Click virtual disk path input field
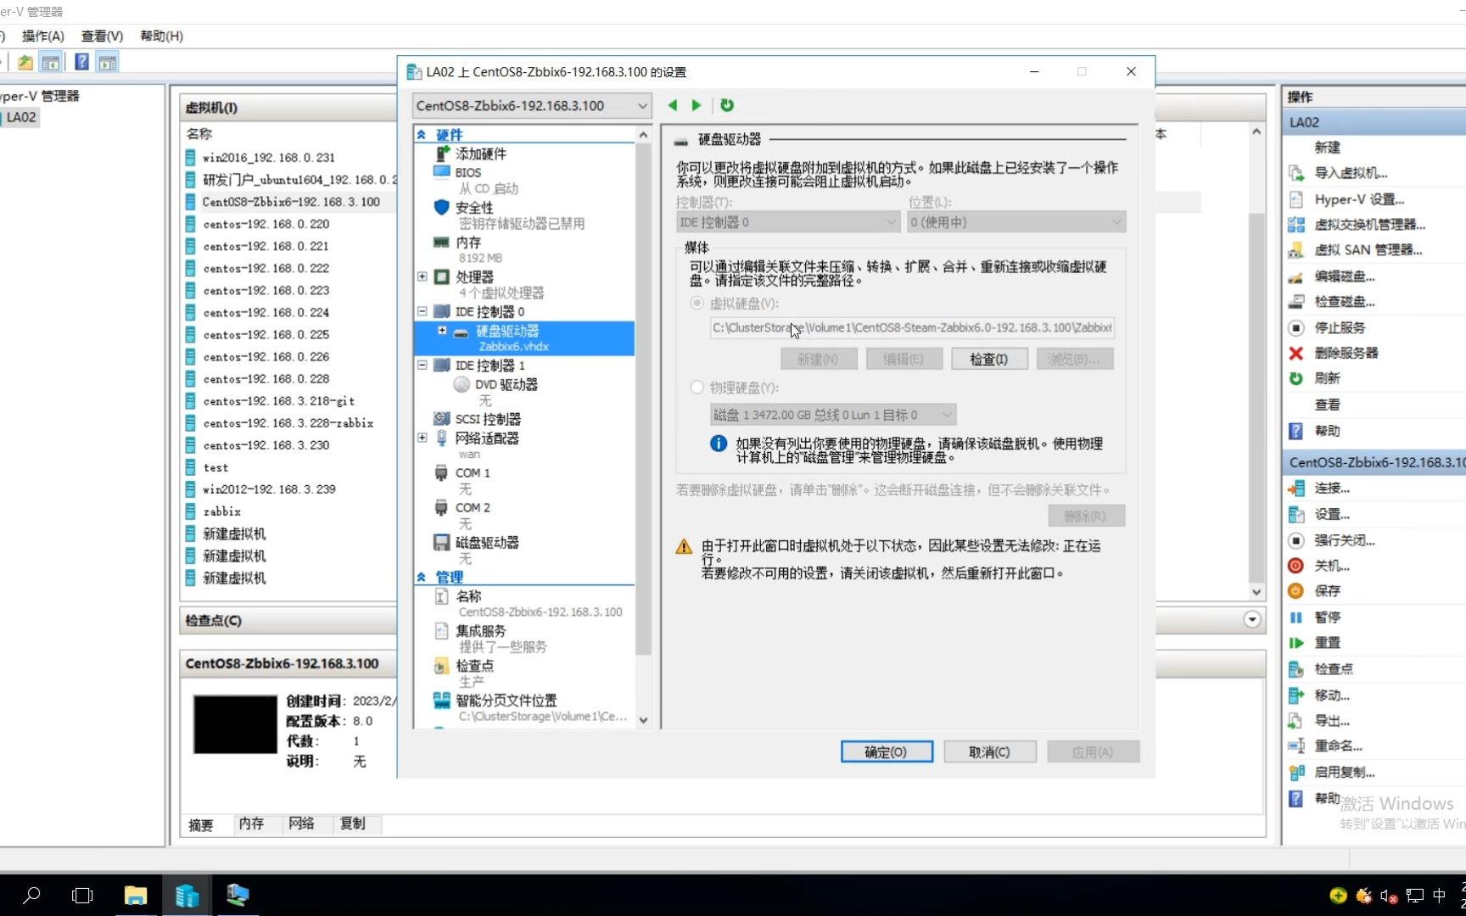Screen dimensions: 1466x916 coord(912,327)
